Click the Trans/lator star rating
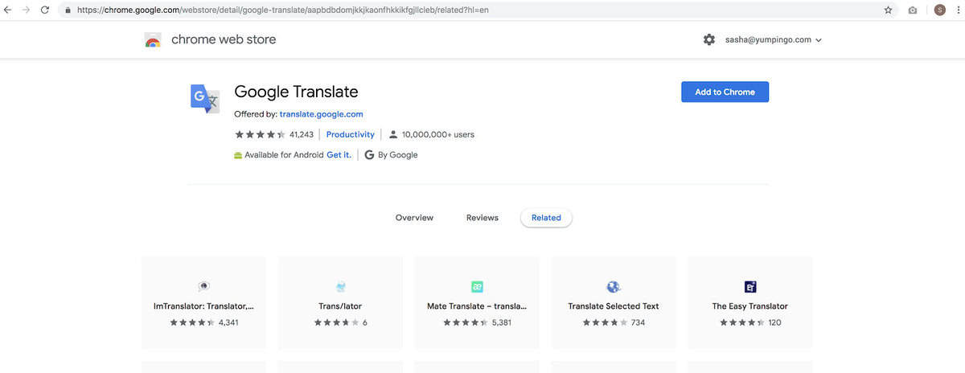The height and width of the screenshot is (373, 965). (336, 322)
